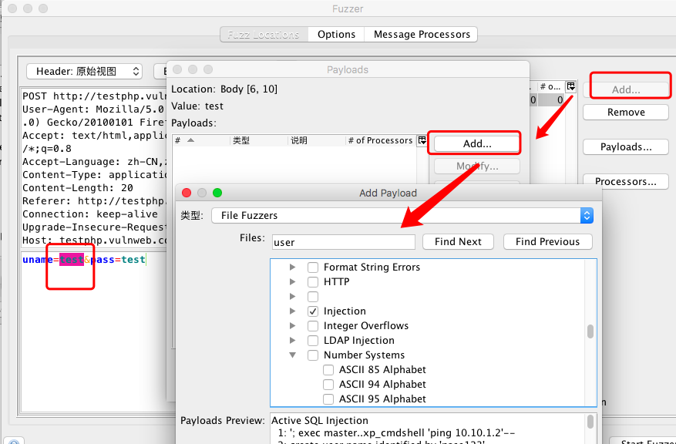The height and width of the screenshot is (444, 676).
Task: Expand the Format String Errors node
Action: (293, 267)
